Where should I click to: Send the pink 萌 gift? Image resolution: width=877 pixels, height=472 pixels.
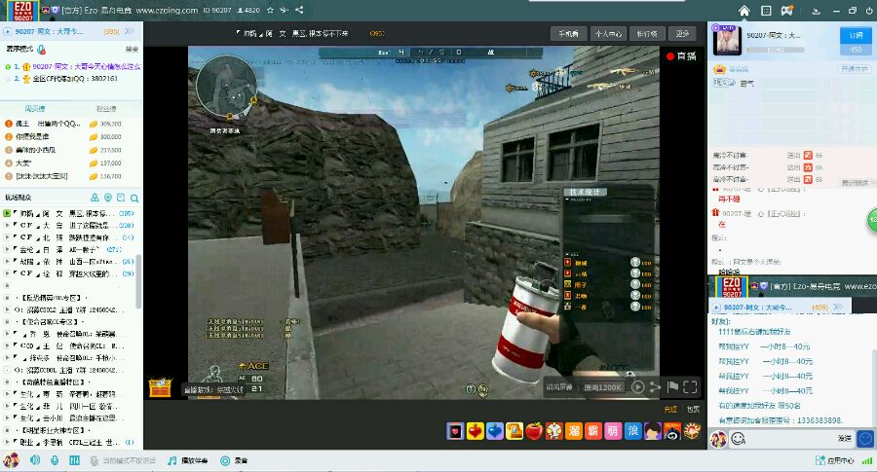click(613, 431)
